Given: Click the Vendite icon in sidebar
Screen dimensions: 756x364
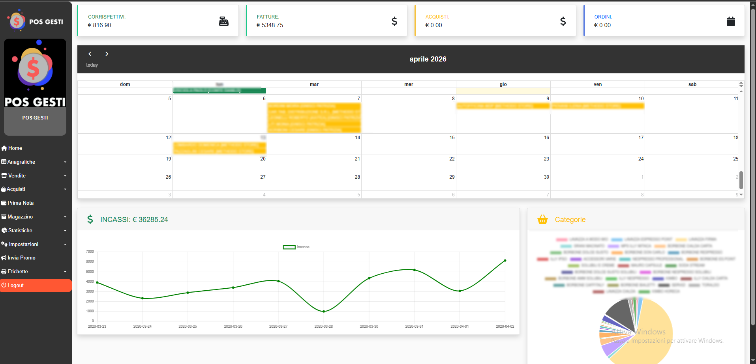Looking at the screenshot, I should 4,175.
